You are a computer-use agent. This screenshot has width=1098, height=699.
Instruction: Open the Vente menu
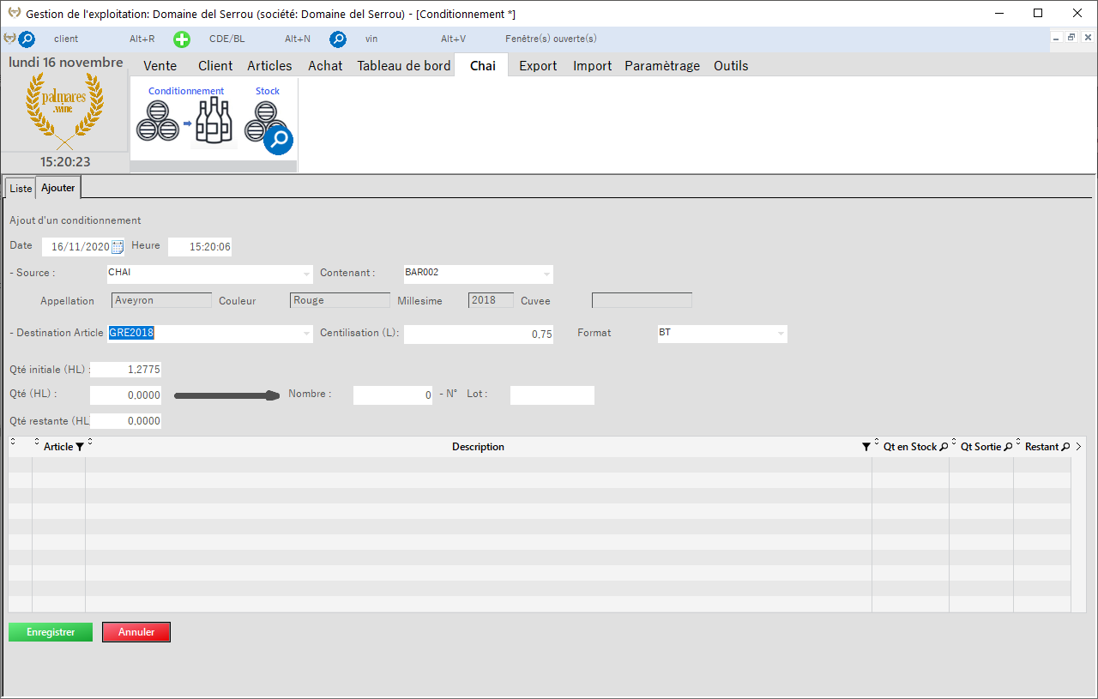[x=160, y=66]
